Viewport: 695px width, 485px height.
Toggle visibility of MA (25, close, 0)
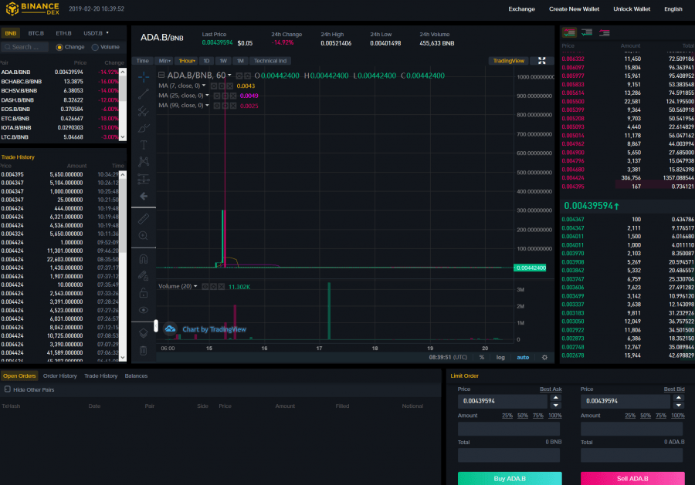pyautogui.click(x=217, y=96)
